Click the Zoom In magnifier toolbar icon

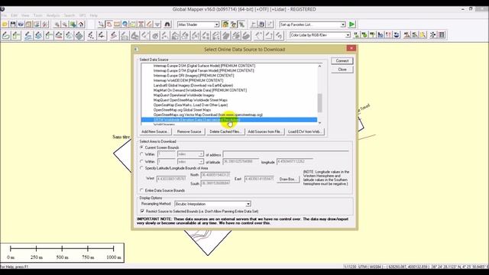(57, 24)
